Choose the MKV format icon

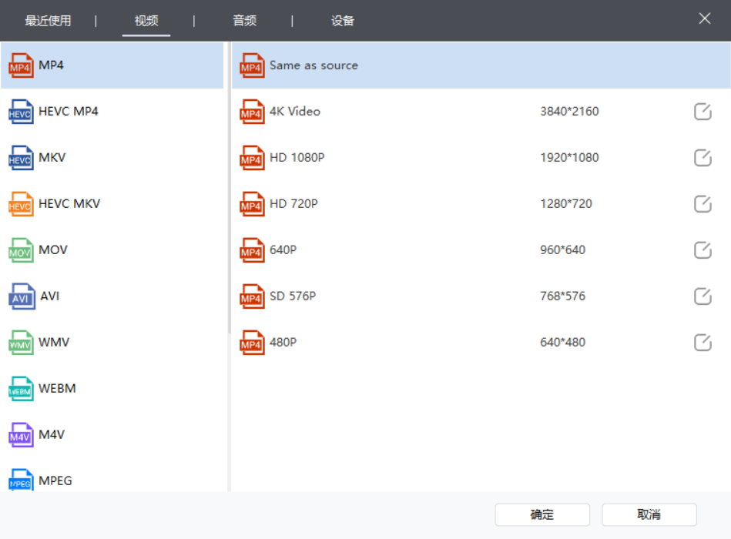tap(22, 157)
